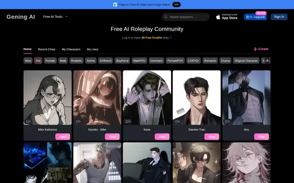Click chat count icon on Jinu card
This screenshot has width=294, height=183.
pos(227,121)
